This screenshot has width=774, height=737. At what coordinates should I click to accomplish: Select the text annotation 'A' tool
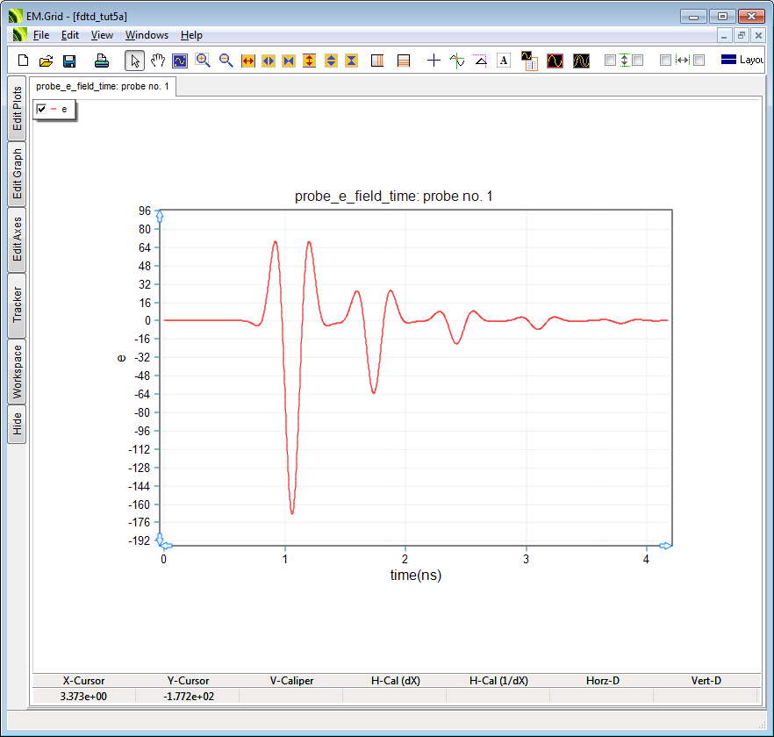504,61
